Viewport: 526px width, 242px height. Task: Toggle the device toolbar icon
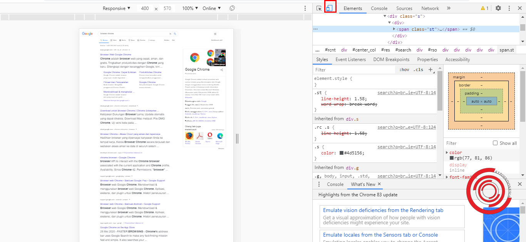(x=330, y=8)
